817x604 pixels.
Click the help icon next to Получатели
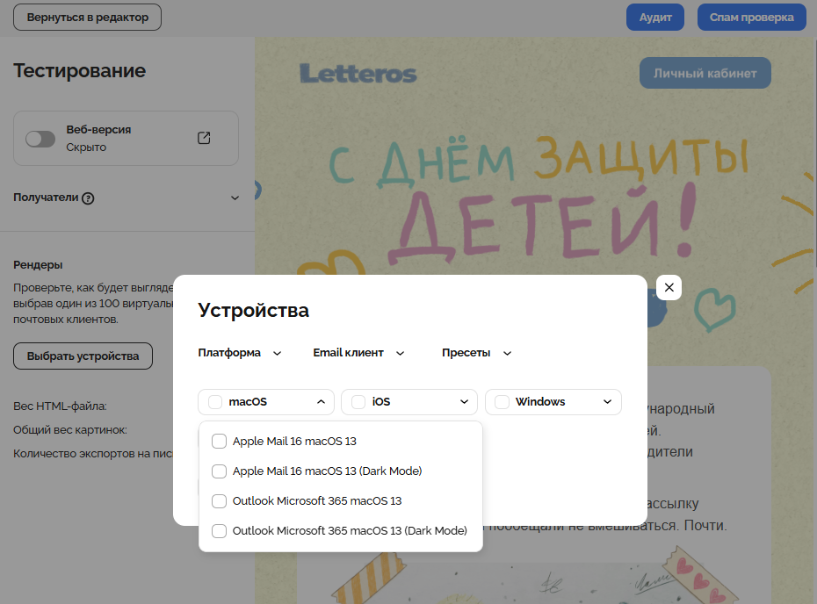coord(88,198)
